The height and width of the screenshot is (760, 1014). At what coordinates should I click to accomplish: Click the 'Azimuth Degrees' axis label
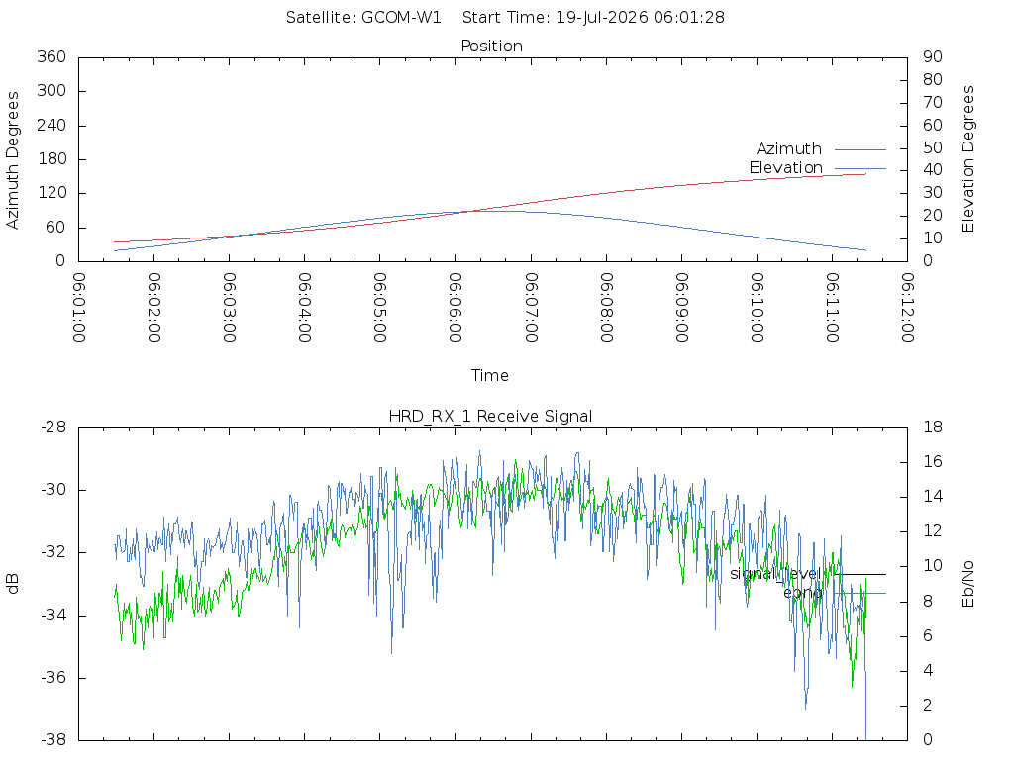(x=12, y=160)
